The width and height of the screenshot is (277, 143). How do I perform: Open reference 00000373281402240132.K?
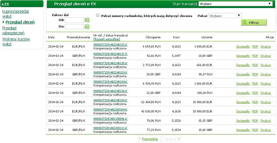110,45
